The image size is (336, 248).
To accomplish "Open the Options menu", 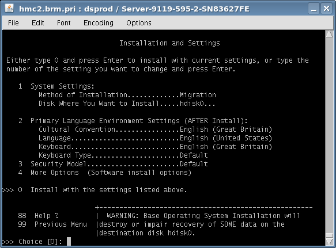I will (139, 22).
